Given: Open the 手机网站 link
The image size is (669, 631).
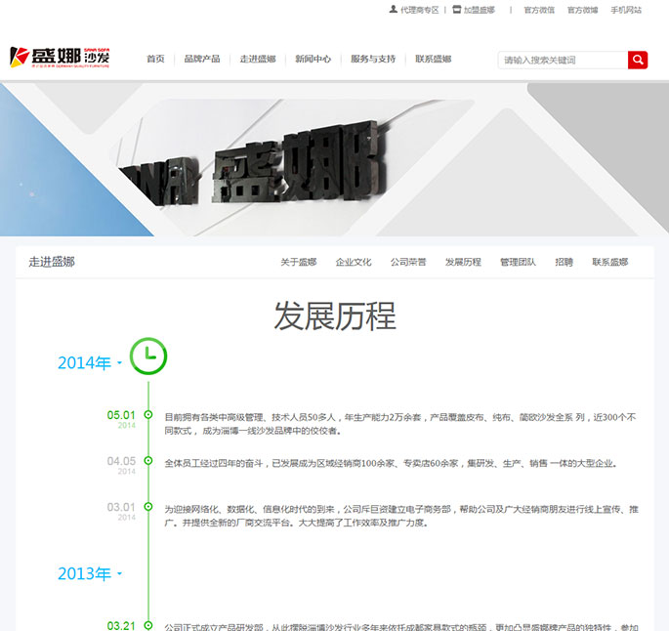Looking at the screenshot, I should 626,10.
